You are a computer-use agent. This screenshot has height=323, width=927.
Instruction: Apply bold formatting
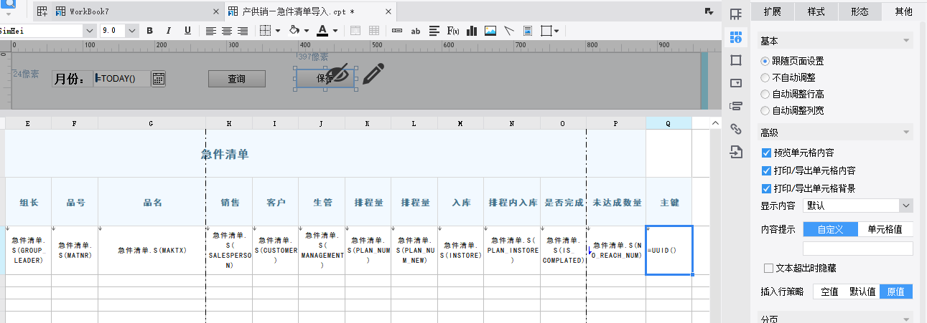click(x=150, y=31)
